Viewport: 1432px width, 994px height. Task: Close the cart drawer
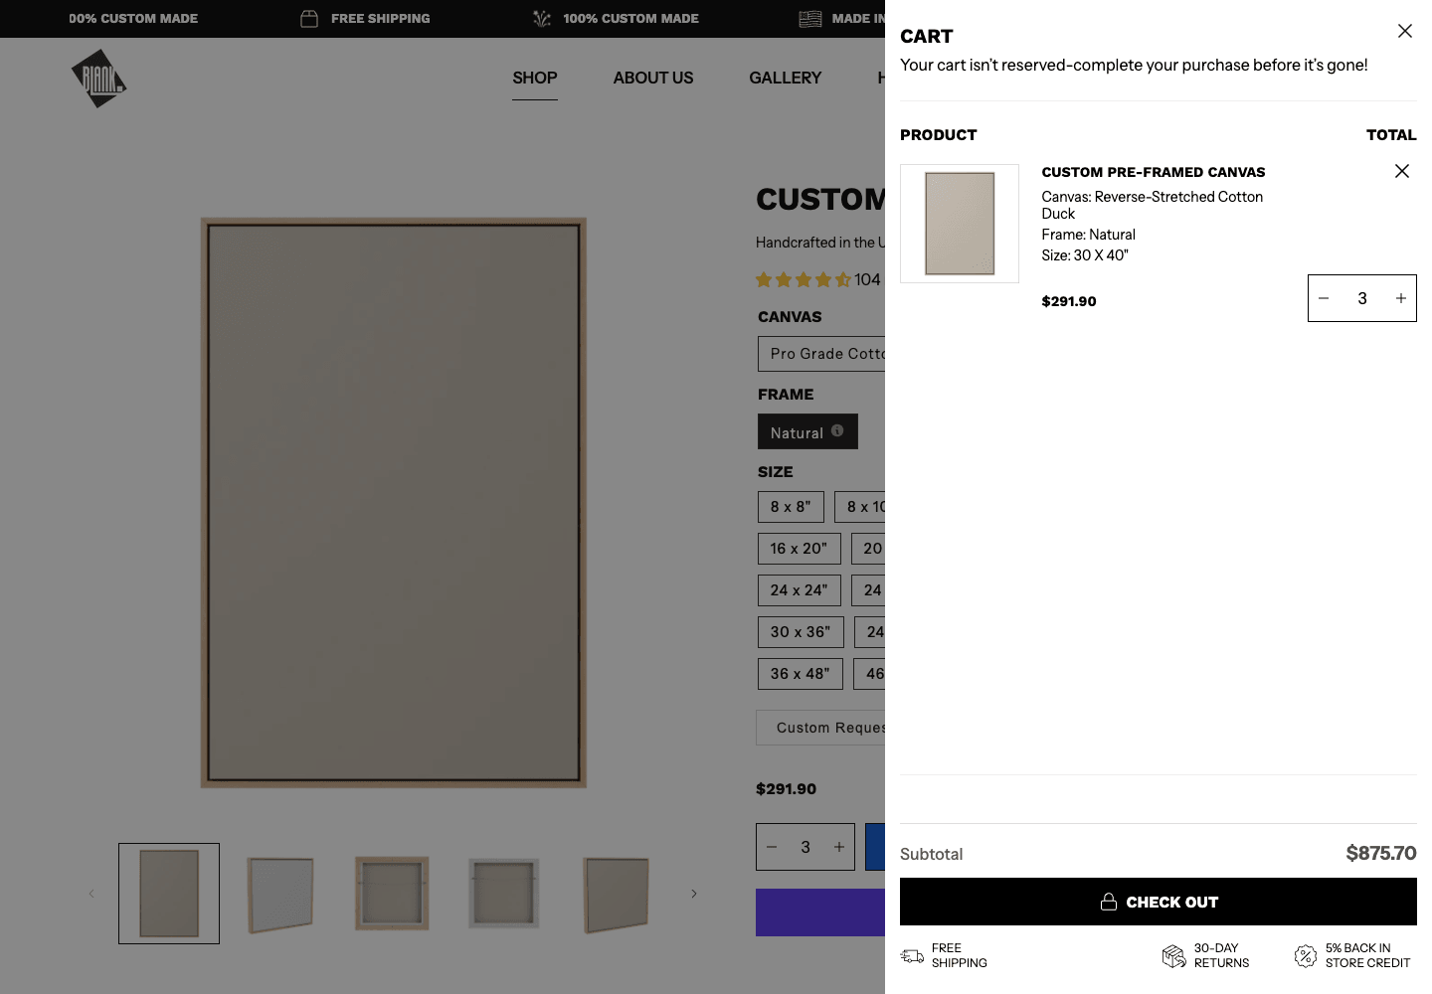pyautogui.click(x=1404, y=31)
